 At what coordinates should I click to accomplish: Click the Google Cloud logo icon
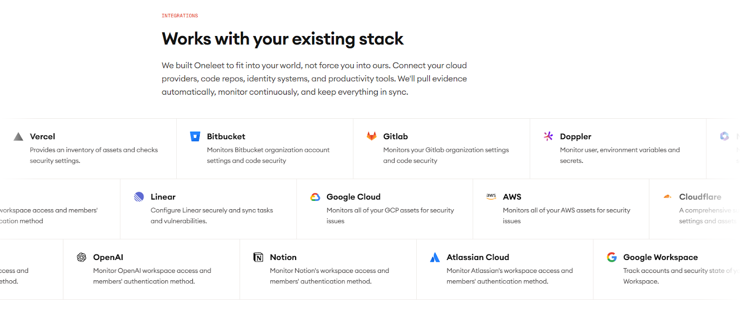click(x=315, y=197)
